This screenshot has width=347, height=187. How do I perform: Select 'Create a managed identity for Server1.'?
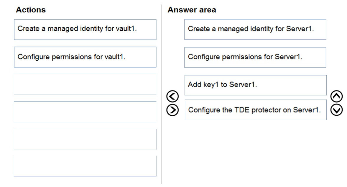tap(255, 29)
